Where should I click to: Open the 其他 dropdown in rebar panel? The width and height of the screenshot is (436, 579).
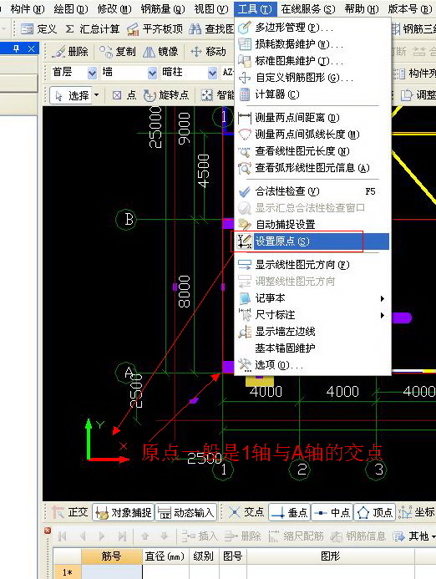[x=414, y=536]
